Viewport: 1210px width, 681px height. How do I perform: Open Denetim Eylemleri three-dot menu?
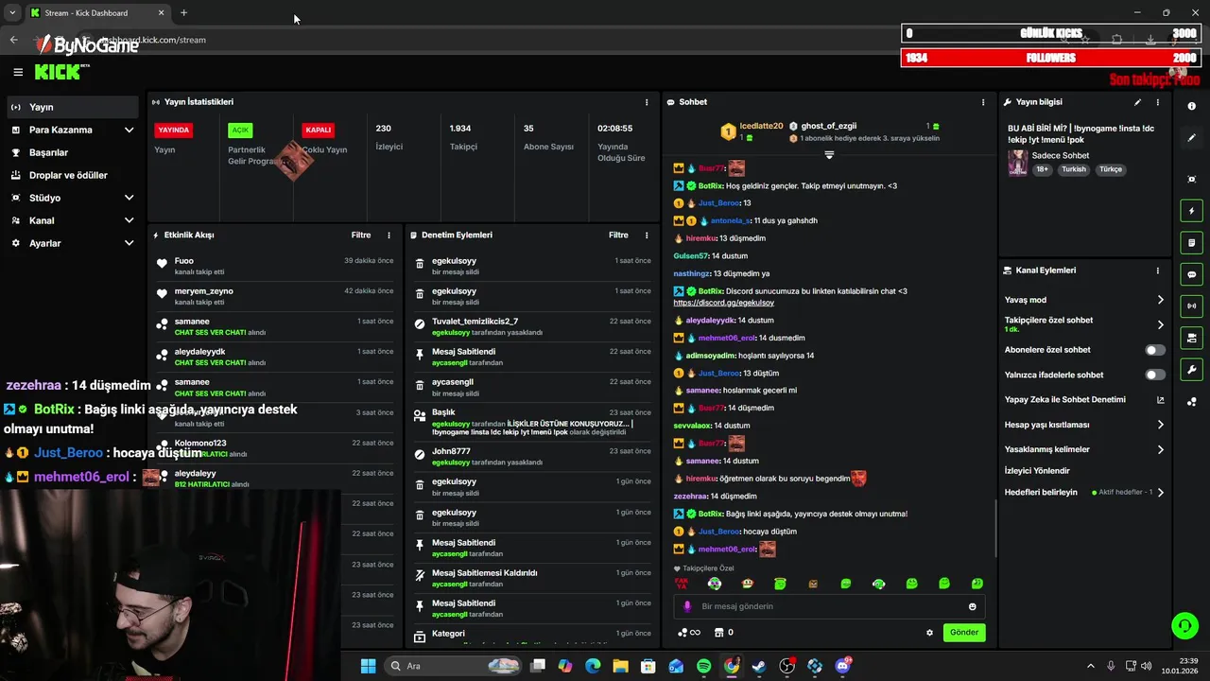click(647, 235)
